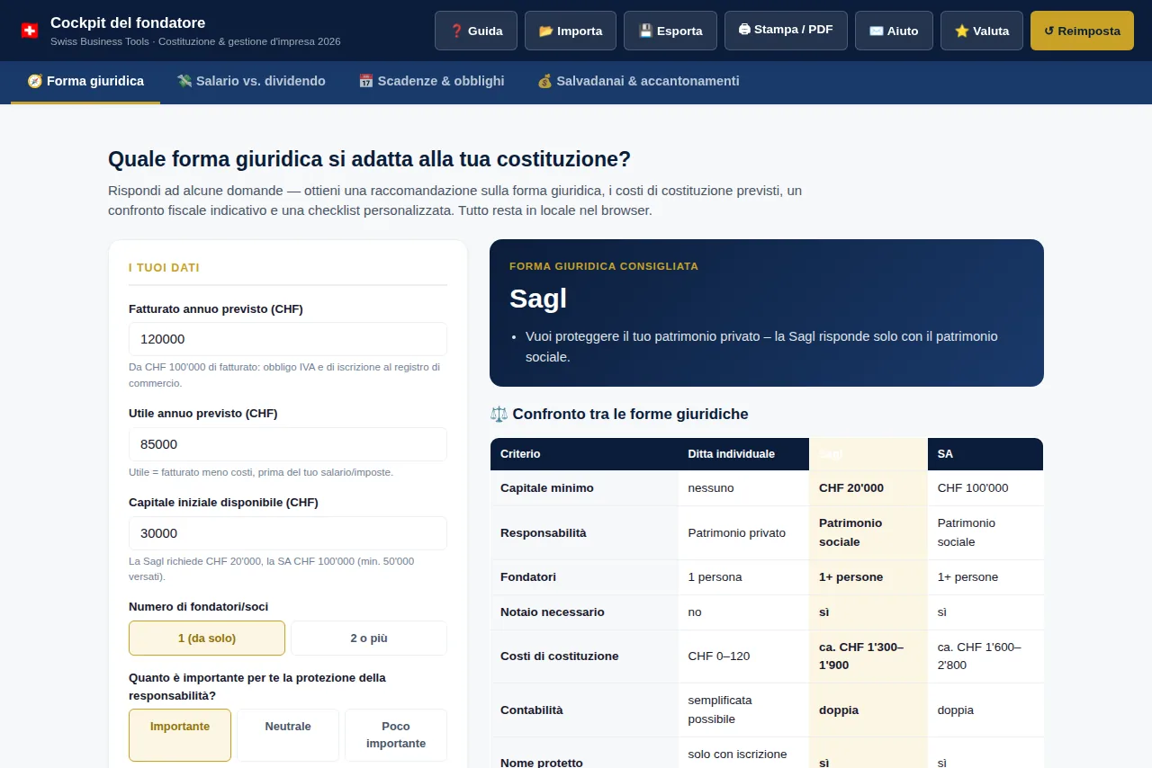
Task: Select the "1 (da solo)" founders option
Action: pos(207,638)
